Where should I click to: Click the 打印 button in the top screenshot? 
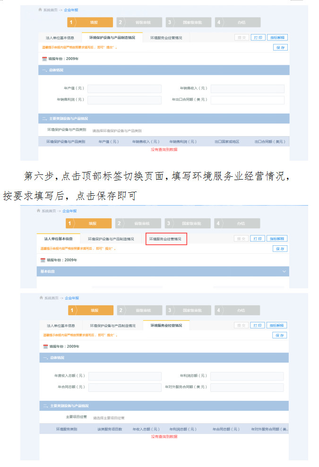pos(258,37)
